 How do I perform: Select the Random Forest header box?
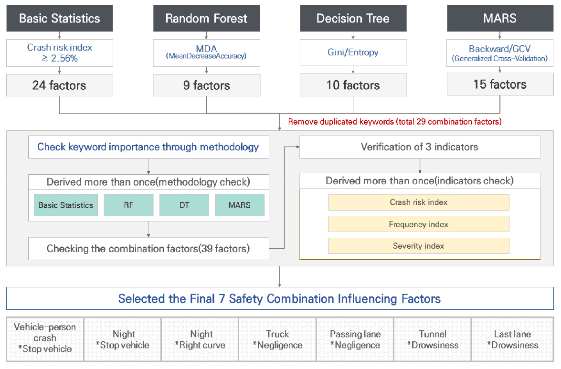[x=206, y=19]
